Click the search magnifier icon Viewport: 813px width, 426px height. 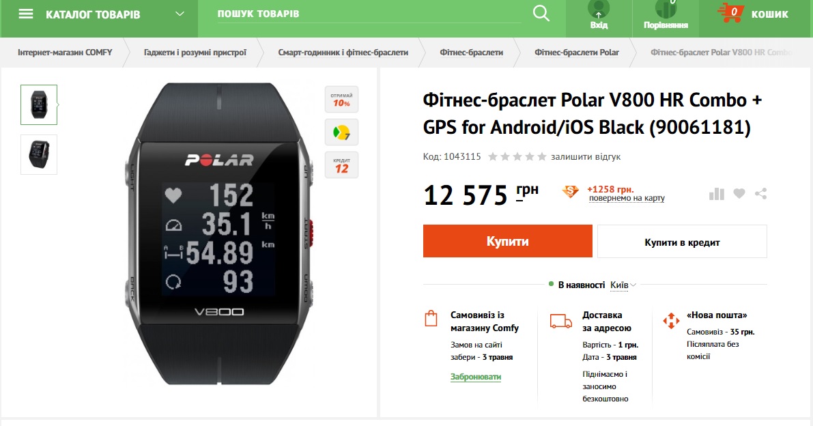click(541, 14)
